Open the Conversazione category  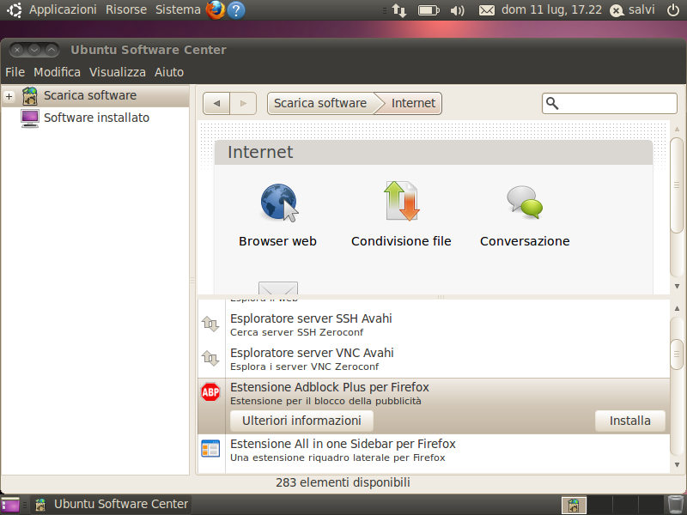(525, 215)
